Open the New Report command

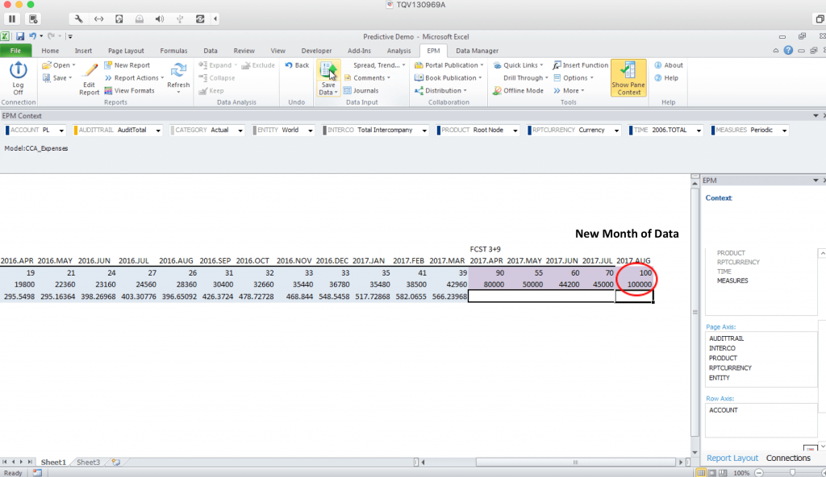pyautogui.click(x=127, y=65)
